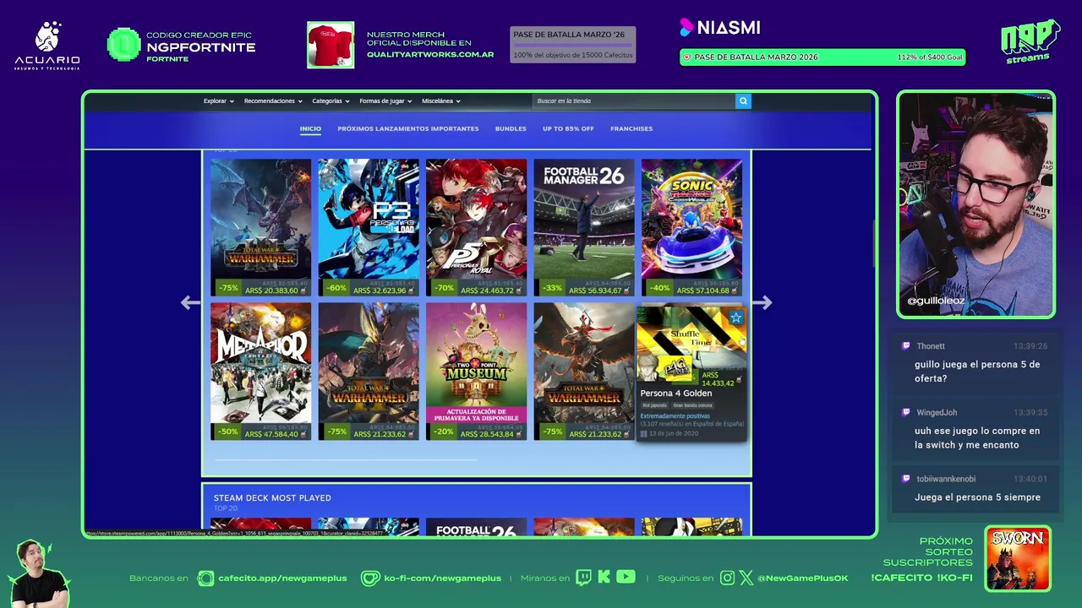The height and width of the screenshot is (608, 1082).
Task: Click the X icon in the footer
Action: [x=746, y=578]
